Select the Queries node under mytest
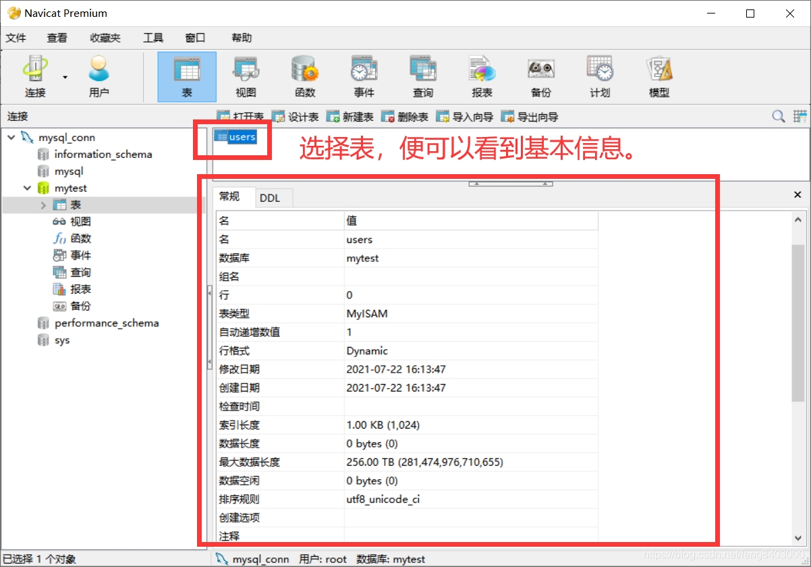Screen dimensions: 811x567 pos(80,273)
